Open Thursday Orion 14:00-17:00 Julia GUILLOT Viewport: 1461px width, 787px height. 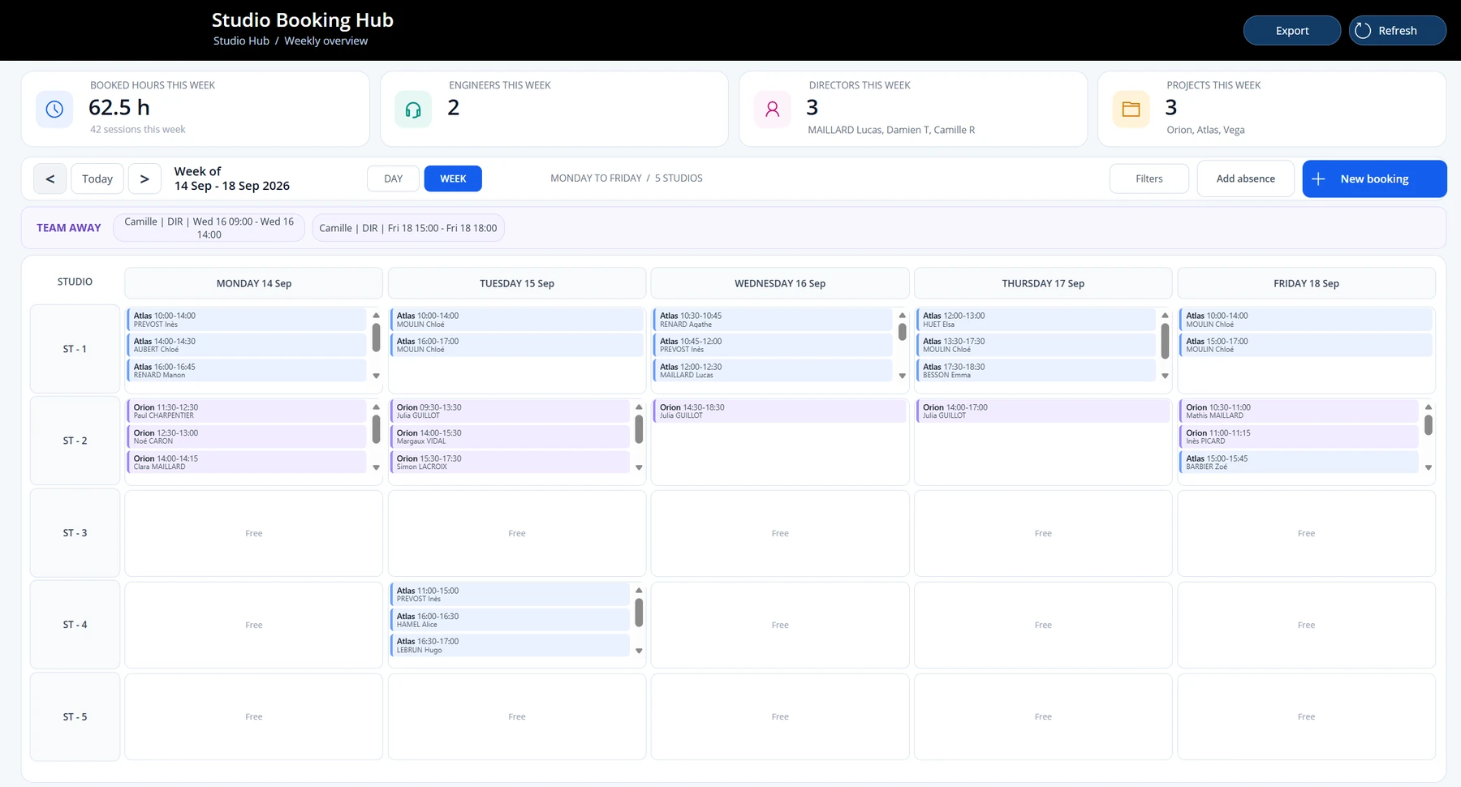pos(1042,411)
